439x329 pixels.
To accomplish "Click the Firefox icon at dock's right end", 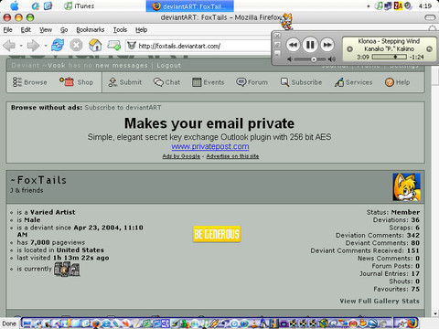I will [x=412, y=323].
